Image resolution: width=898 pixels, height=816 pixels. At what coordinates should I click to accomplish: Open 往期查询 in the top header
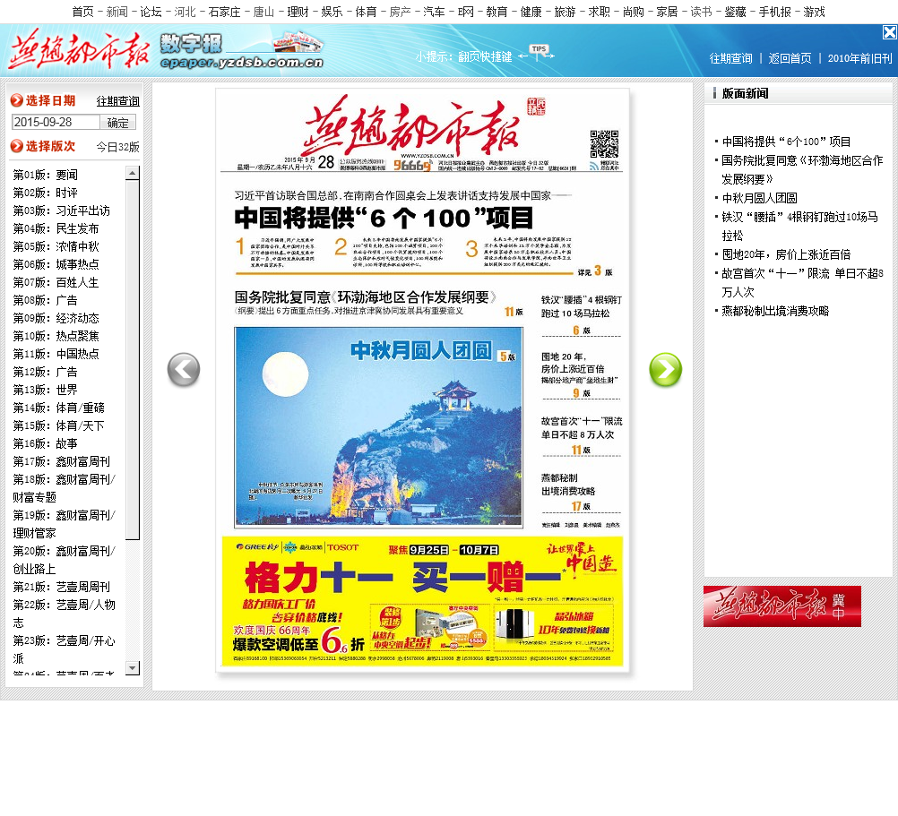pyautogui.click(x=730, y=58)
